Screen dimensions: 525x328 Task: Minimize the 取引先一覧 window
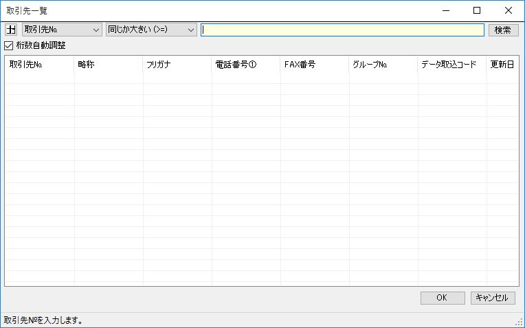pos(446,10)
